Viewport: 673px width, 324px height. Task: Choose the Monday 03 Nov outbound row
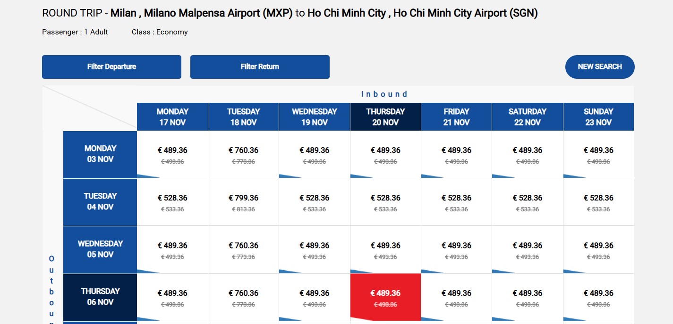(x=100, y=154)
